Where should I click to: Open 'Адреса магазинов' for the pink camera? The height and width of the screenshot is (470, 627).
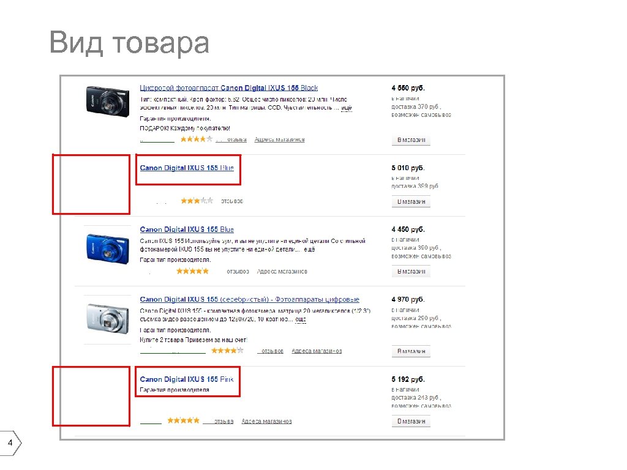pos(267,421)
